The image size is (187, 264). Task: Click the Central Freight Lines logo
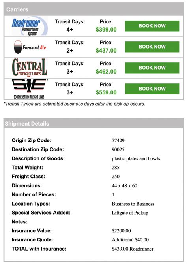(x=30, y=67)
